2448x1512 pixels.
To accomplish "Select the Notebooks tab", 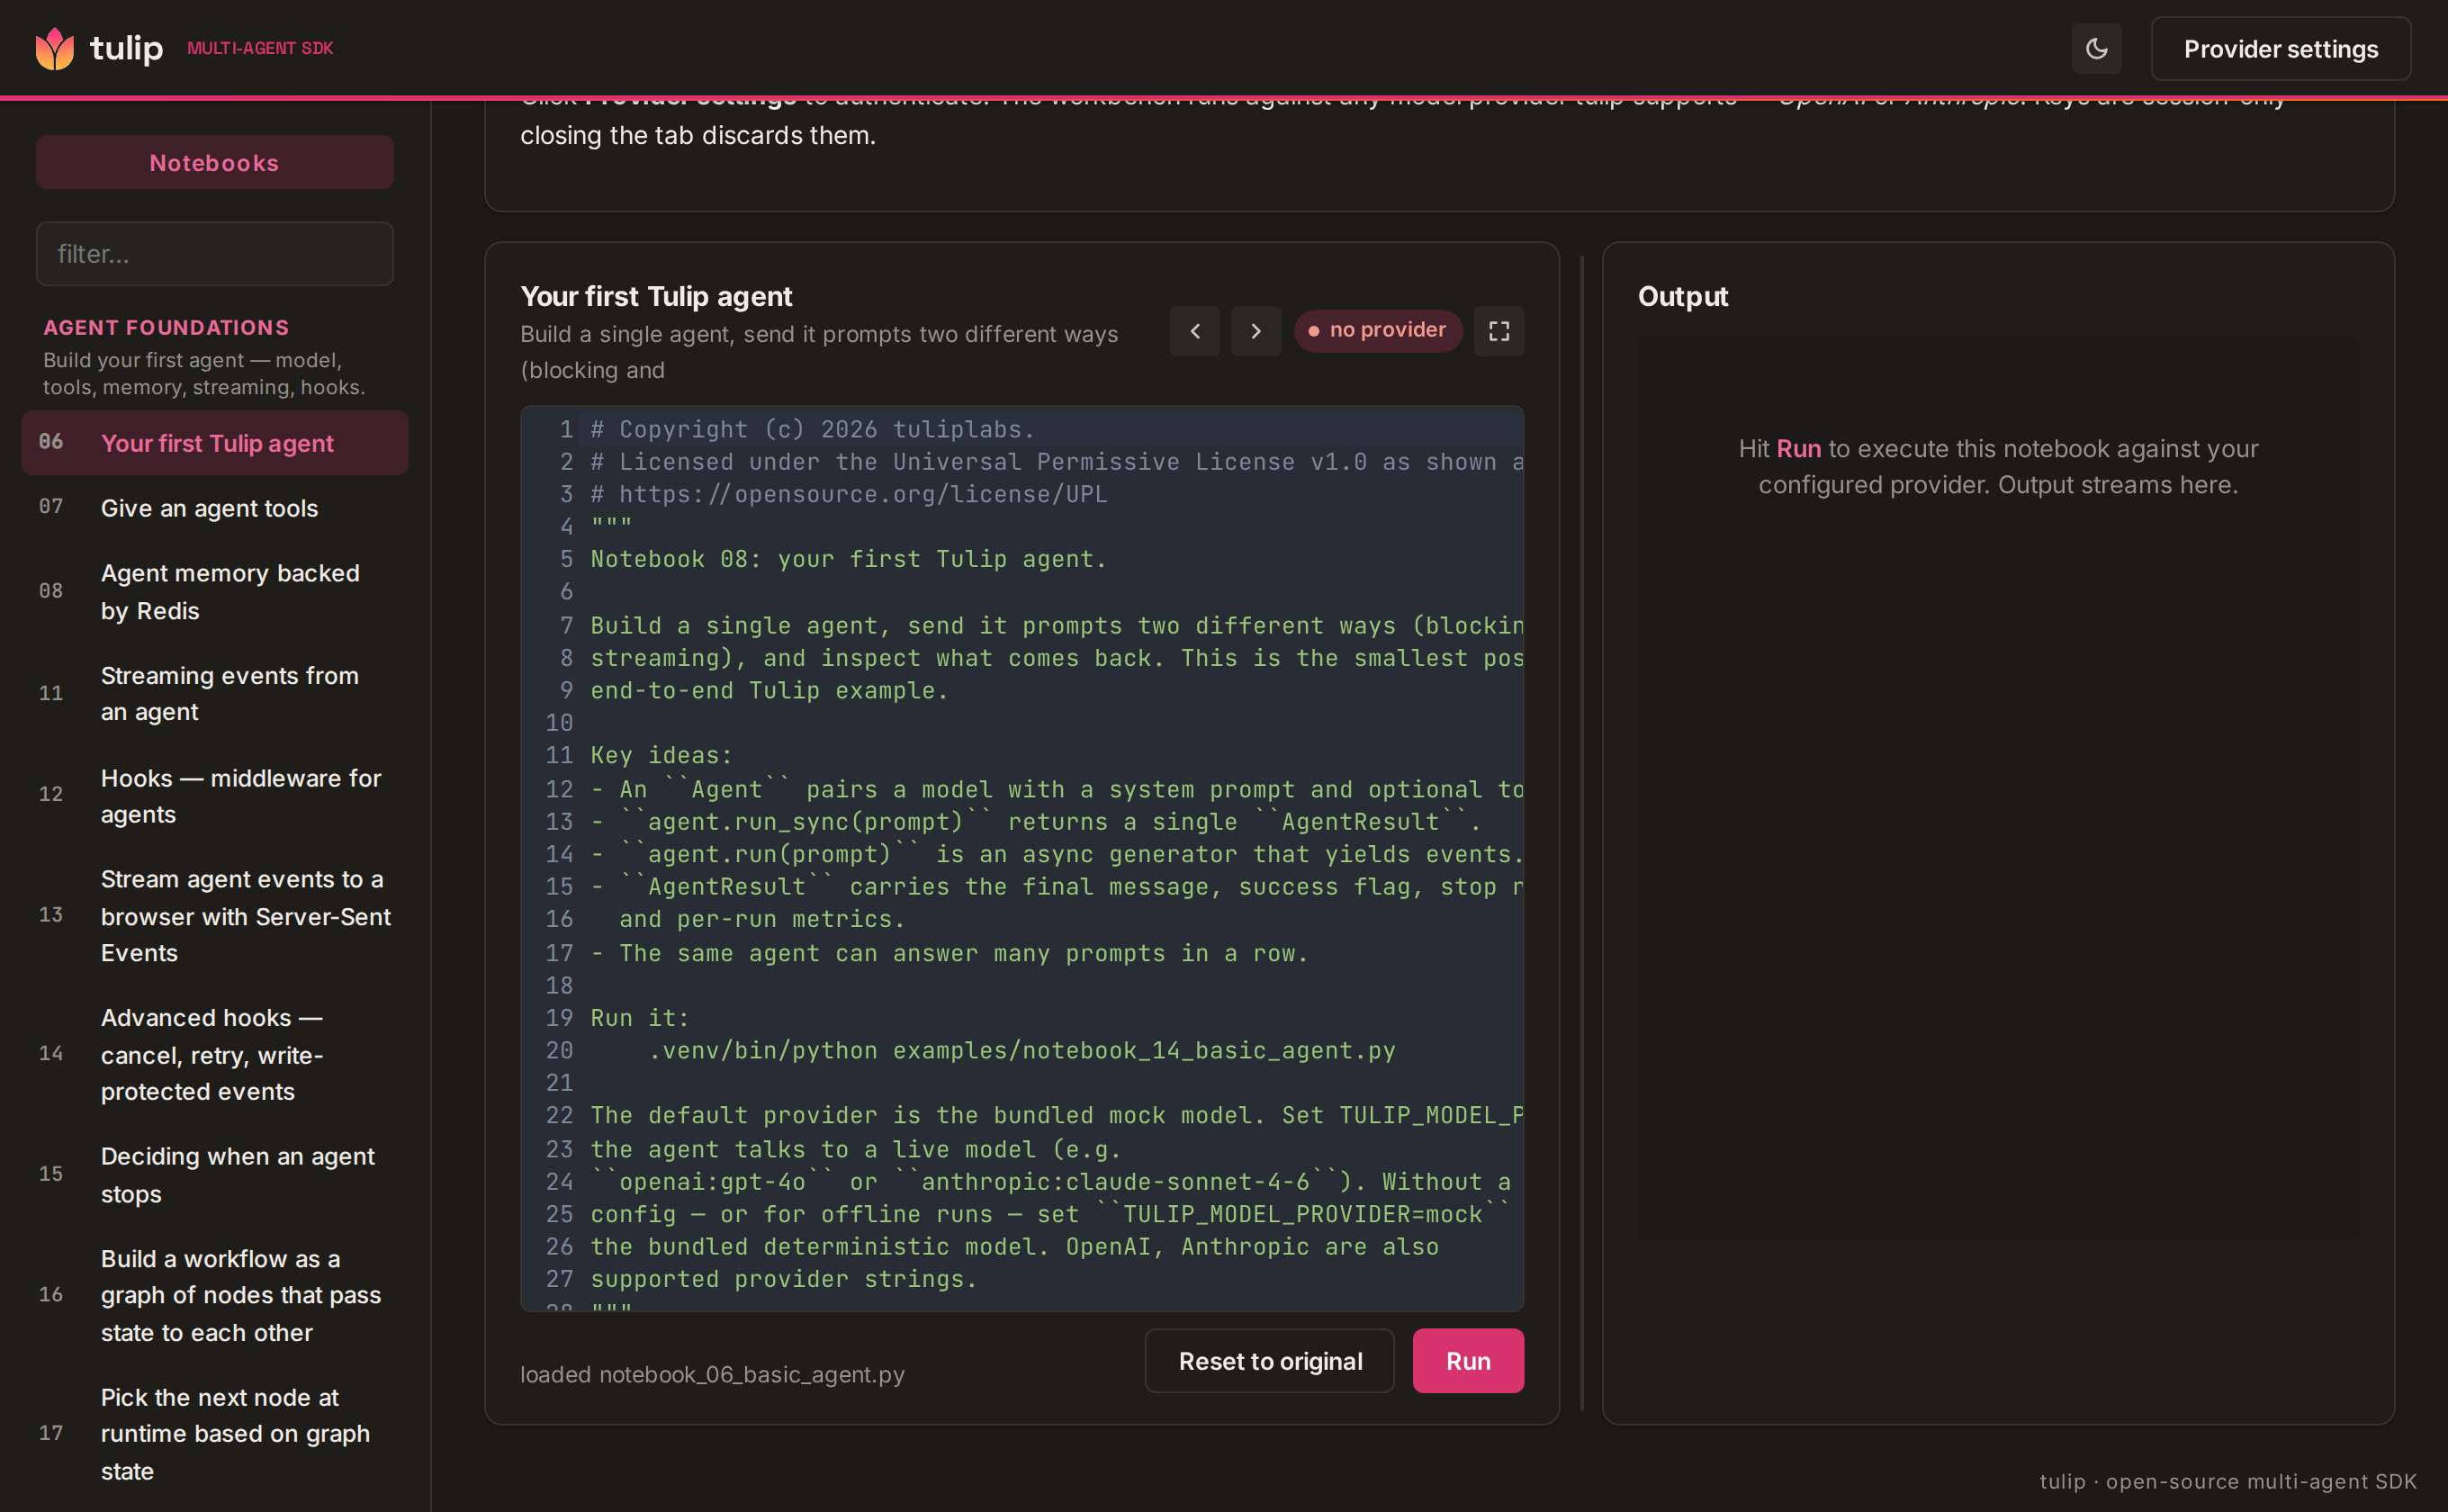I will (214, 162).
